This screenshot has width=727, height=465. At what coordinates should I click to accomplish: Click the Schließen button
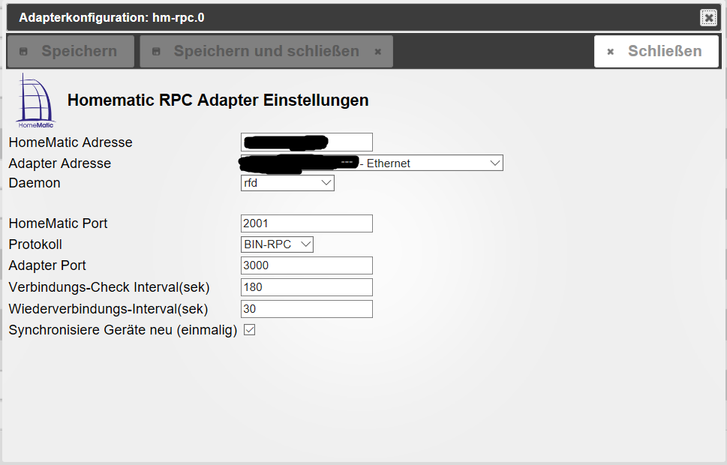click(656, 51)
